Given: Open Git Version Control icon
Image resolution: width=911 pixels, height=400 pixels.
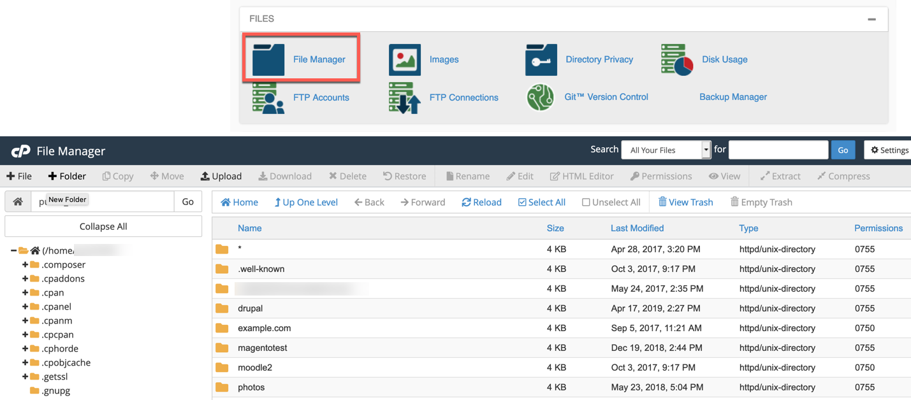Looking at the screenshot, I should click(540, 97).
